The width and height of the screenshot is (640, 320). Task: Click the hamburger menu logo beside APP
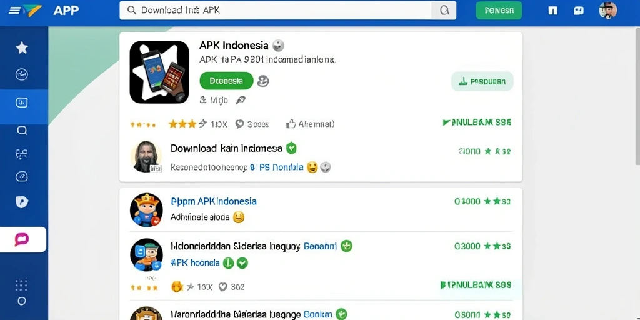pos(25,11)
